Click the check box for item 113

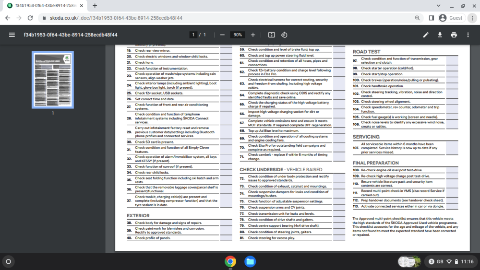pyautogui.click(x=452, y=206)
